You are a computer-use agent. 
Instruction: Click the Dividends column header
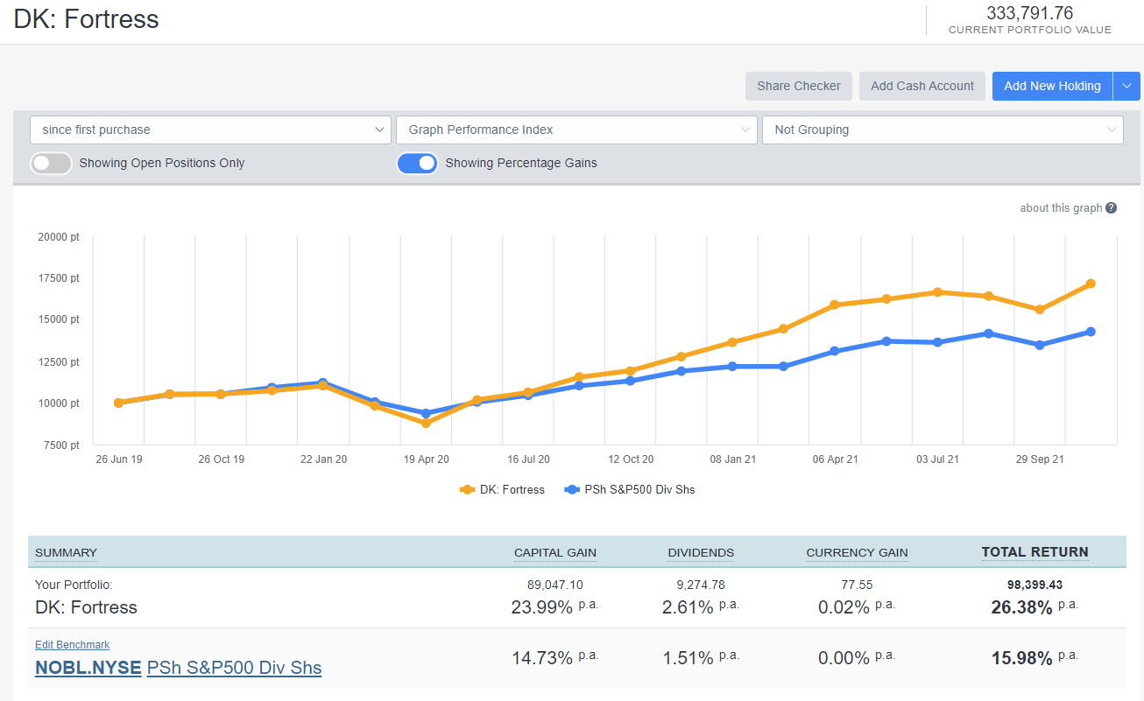point(701,553)
